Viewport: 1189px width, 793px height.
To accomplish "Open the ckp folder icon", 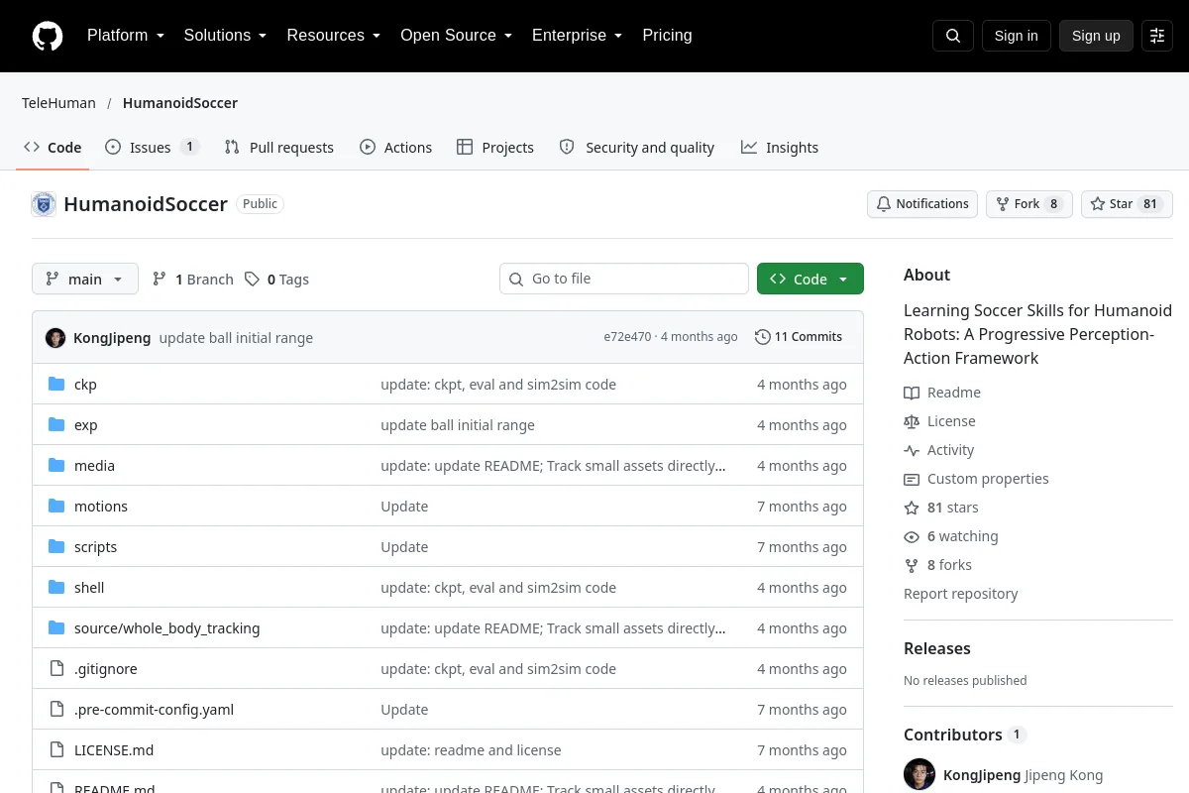I will pyautogui.click(x=56, y=385).
